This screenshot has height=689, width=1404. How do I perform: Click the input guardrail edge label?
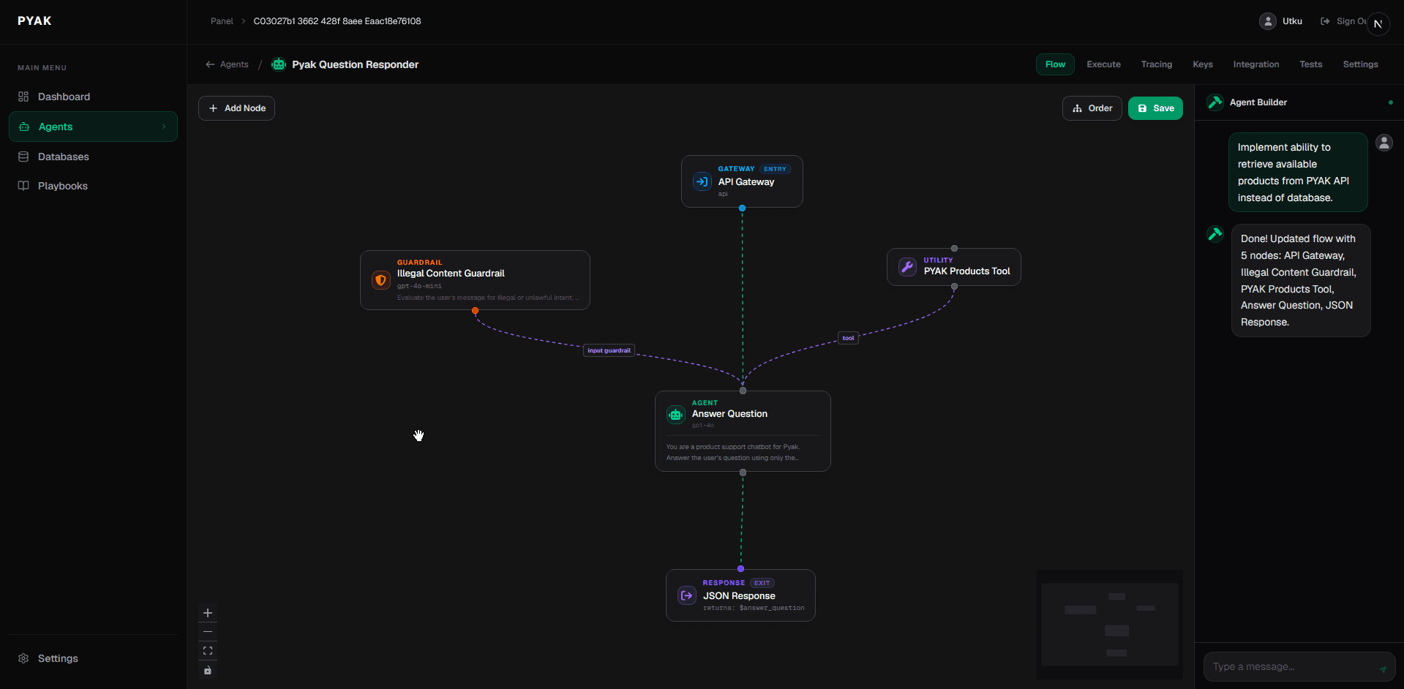click(609, 350)
